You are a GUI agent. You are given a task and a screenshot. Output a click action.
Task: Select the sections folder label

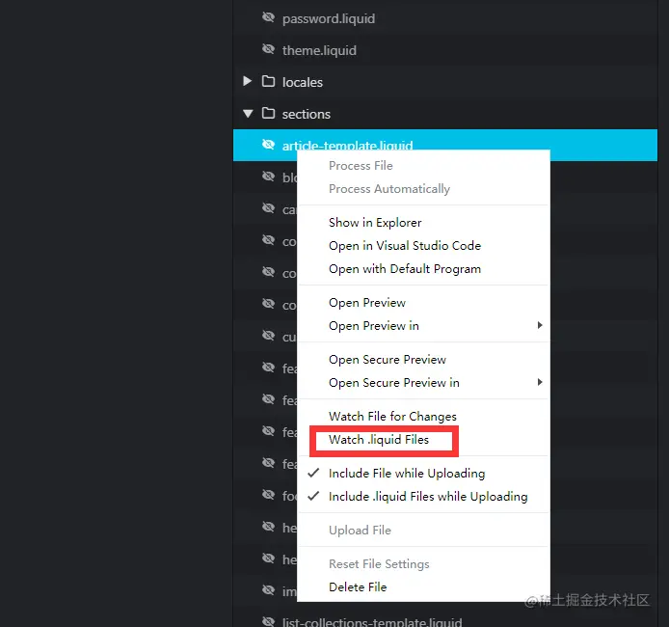(x=306, y=114)
